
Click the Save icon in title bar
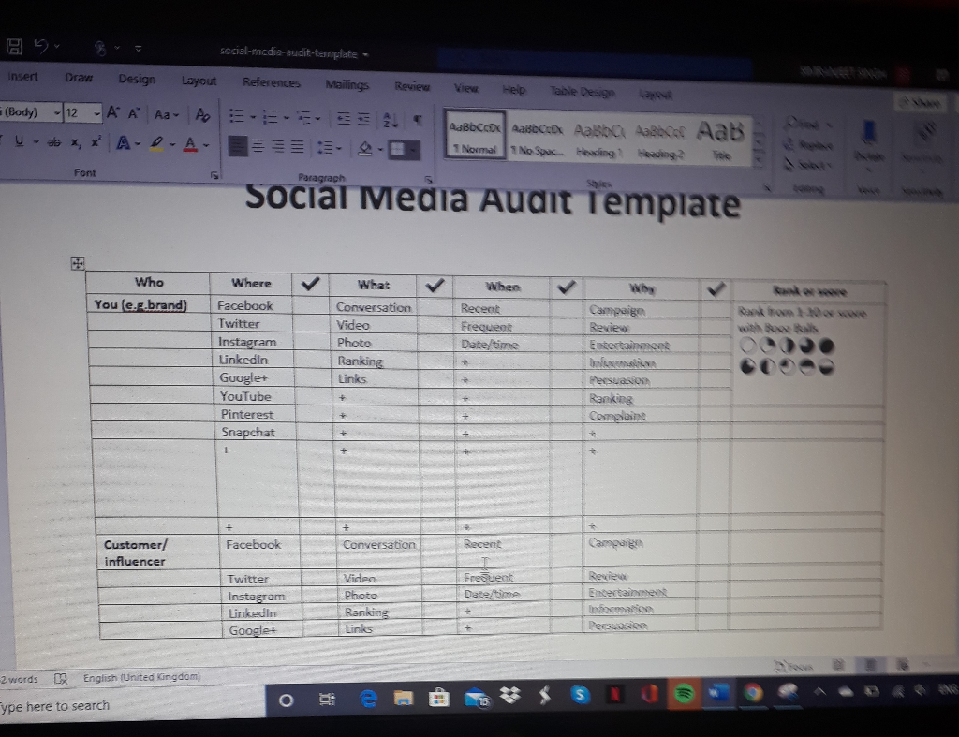coord(14,47)
